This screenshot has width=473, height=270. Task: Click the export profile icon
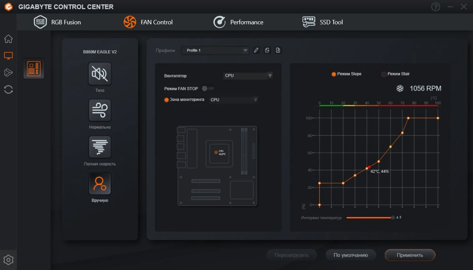tap(267, 50)
